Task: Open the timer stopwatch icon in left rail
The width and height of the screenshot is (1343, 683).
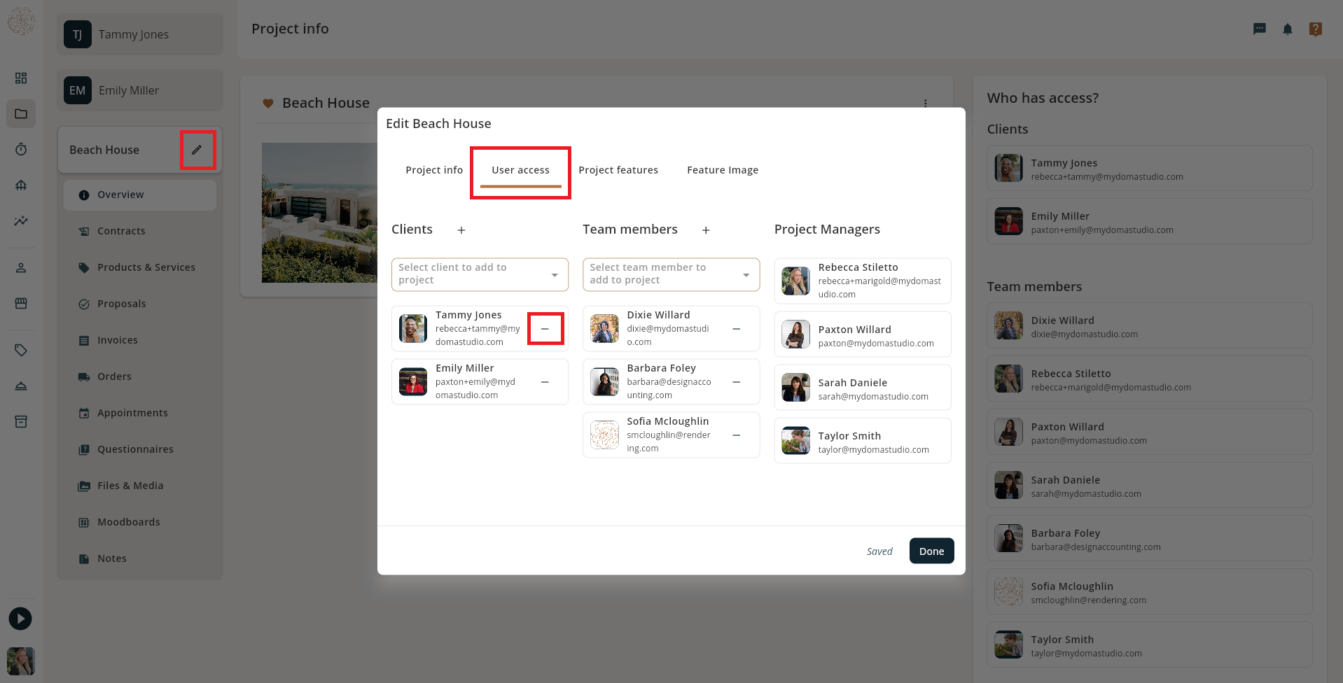Action: tap(21, 149)
